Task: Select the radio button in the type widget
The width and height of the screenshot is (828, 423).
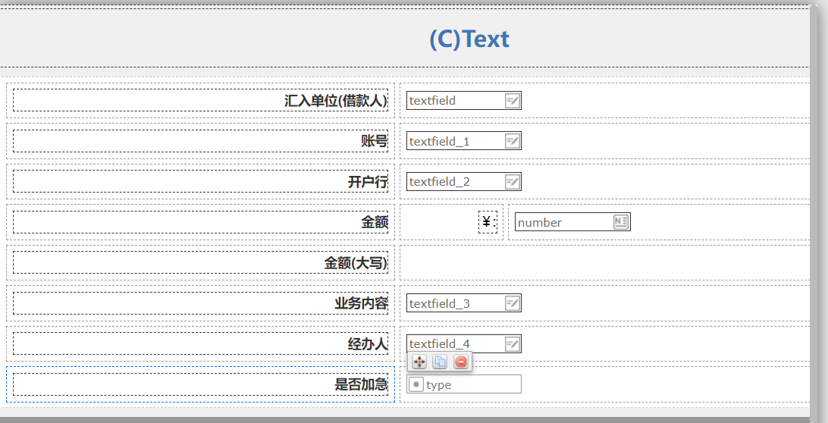Action: (416, 384)
